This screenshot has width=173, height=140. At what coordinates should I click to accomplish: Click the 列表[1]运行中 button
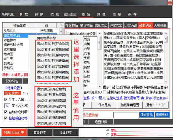[14, 132]
